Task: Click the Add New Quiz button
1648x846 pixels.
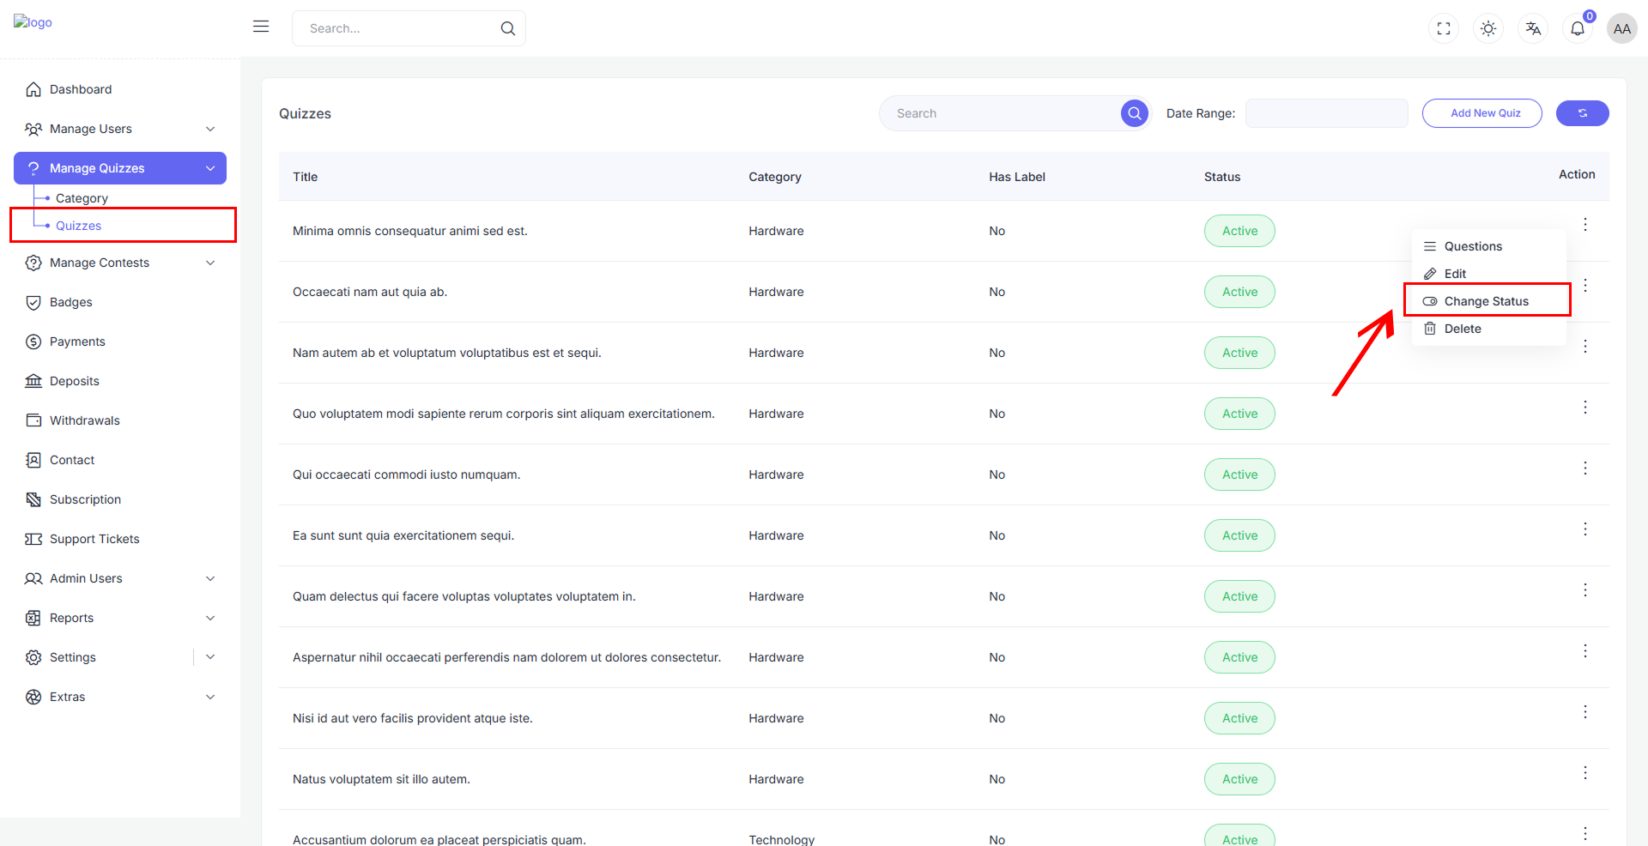Action: (1482, 113)
